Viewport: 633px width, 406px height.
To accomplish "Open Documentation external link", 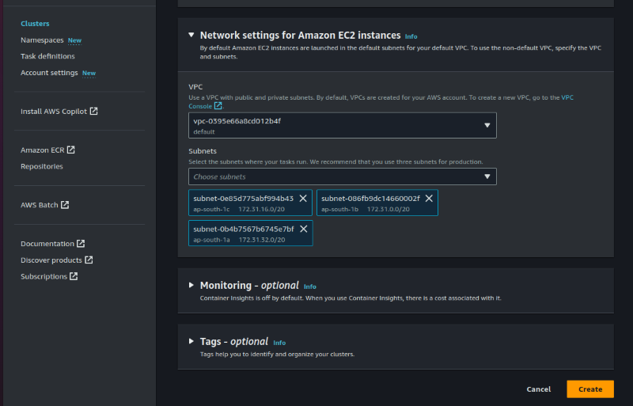I will (52, 244).
